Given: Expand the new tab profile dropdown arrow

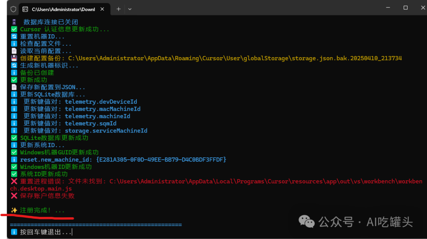Looking at the screenshot, I should coord(130,9).
